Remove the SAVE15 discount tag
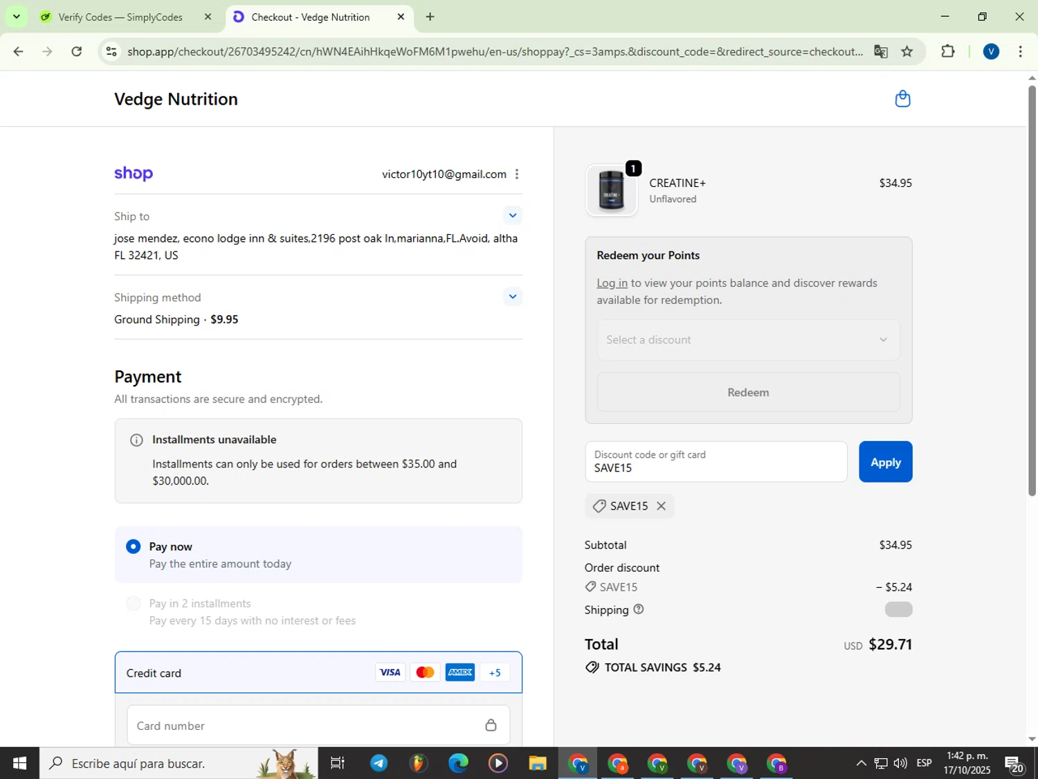The width and height of the screenshot is (1038, 779). [661, 506]
